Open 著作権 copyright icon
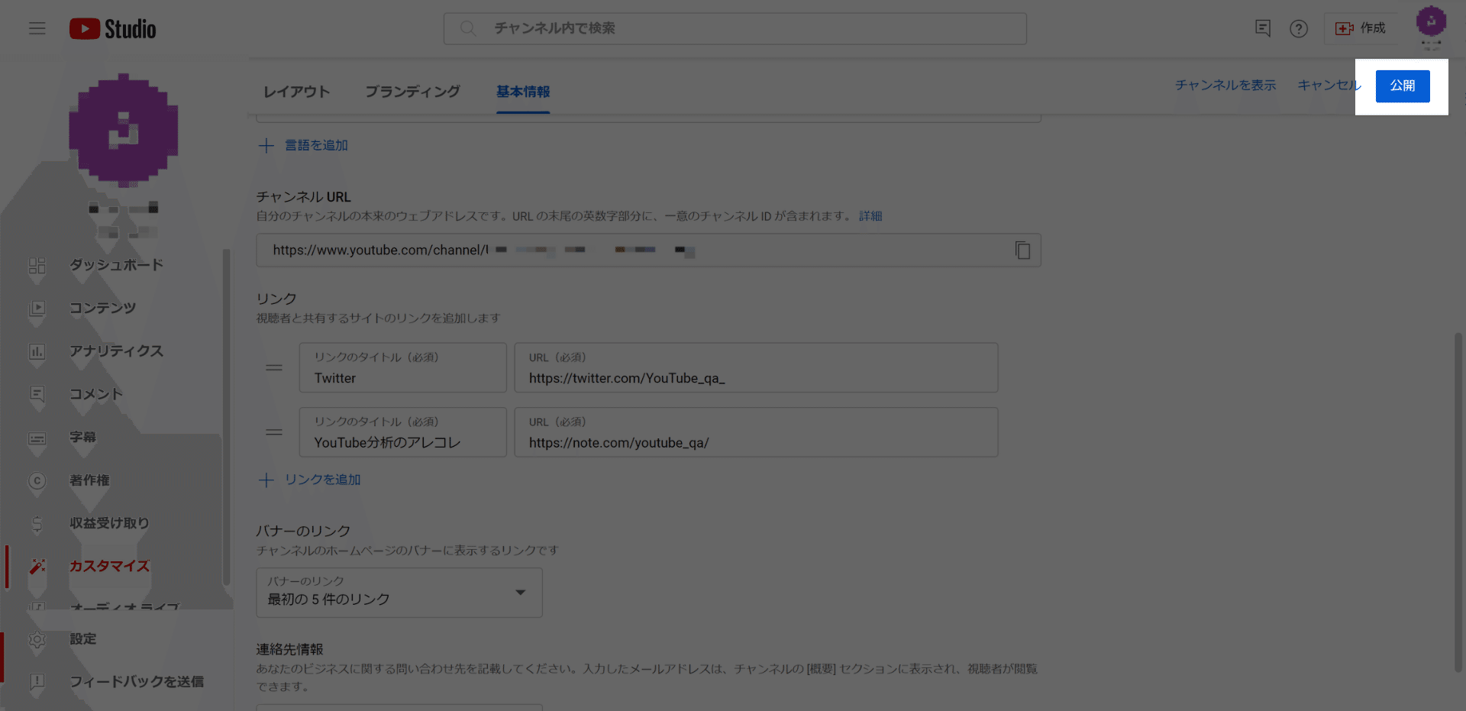The width and height of the screenshot is (1466, 711). pyautogui.click(x=37, y=480)
